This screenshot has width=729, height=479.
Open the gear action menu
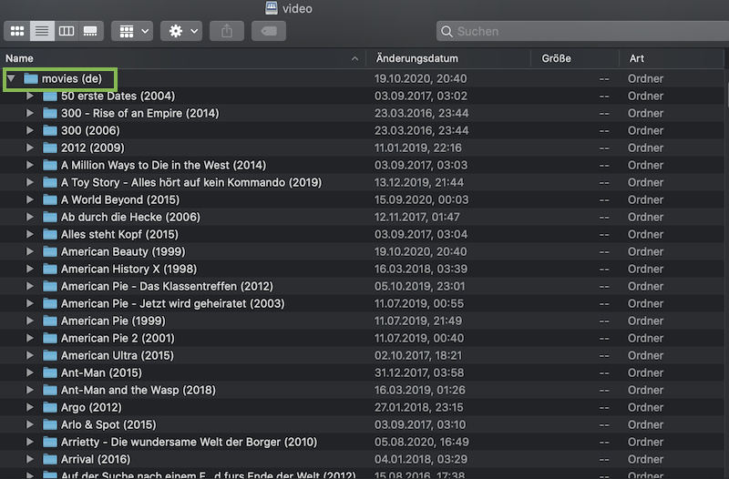point(181,31)
